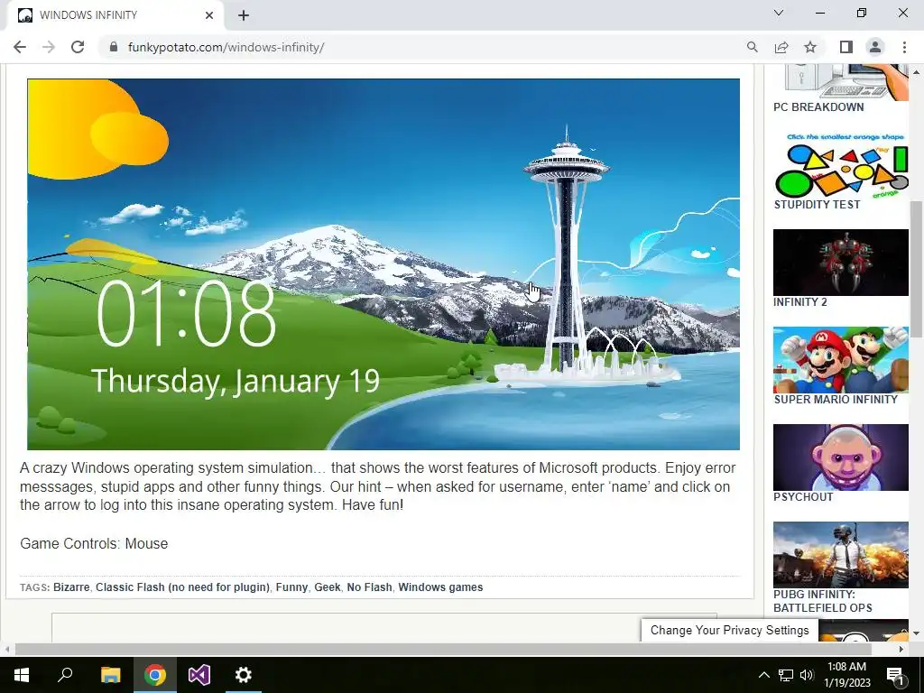Close the WINDOWS INFINITY tab
Screen dimensions: 924x693
tap(209, 15)
